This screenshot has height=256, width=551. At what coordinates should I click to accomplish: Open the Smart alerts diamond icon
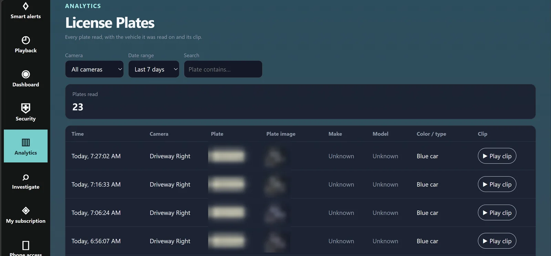click(25, 6)
